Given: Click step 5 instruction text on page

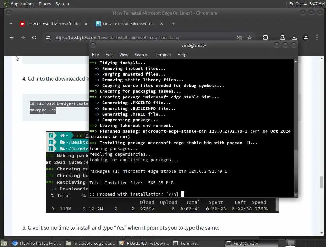Looking at the screenshot, I should [121, 228].
